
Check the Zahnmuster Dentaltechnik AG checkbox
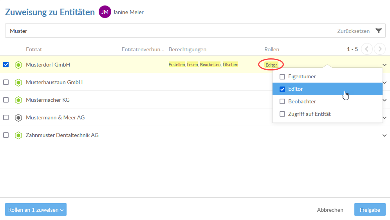click(x=6, y=135)
